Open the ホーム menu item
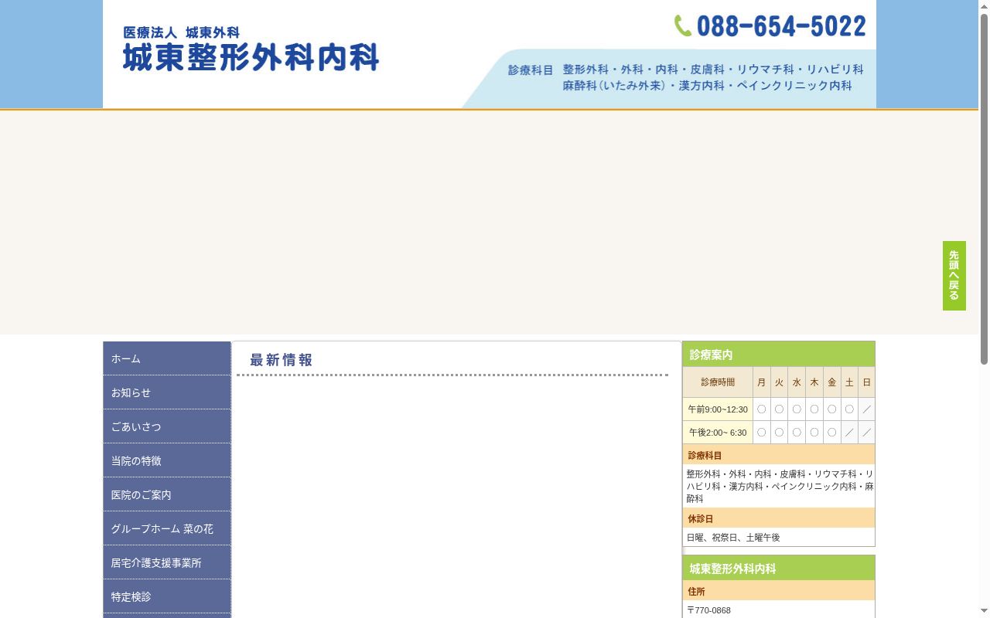This screenshot has height=618, width=990. pos(167,358)
